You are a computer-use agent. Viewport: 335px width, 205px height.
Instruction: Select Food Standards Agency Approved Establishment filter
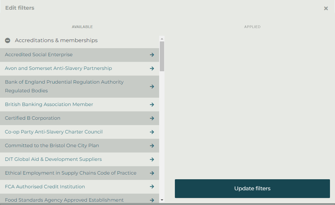pos(64,200)
